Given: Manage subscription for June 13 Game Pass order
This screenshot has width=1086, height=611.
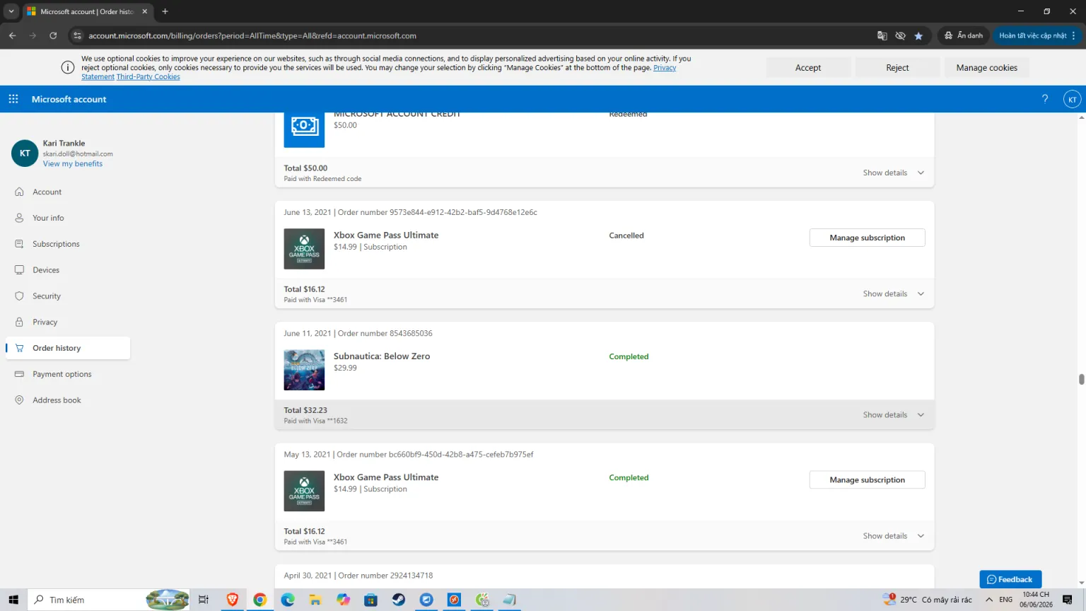Looking at the screenshot, I should pos(867,238).
